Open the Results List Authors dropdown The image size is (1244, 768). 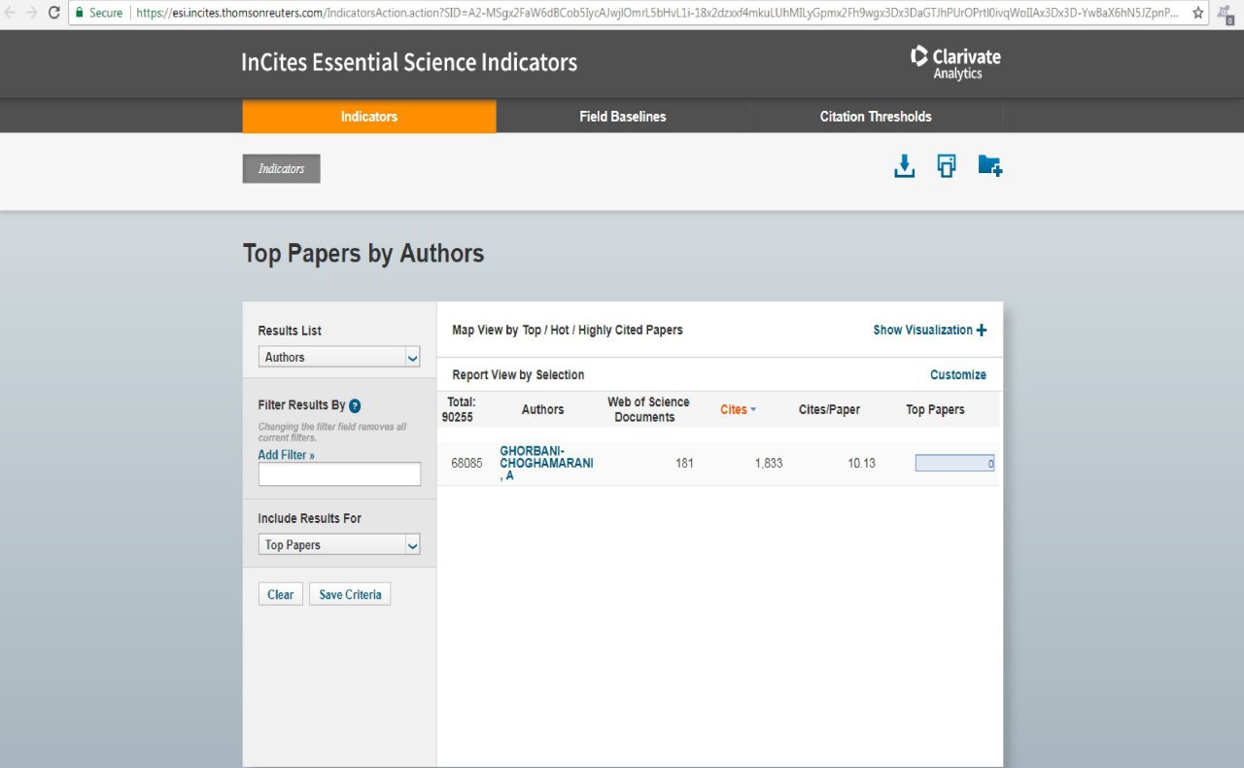click(339, 357)
